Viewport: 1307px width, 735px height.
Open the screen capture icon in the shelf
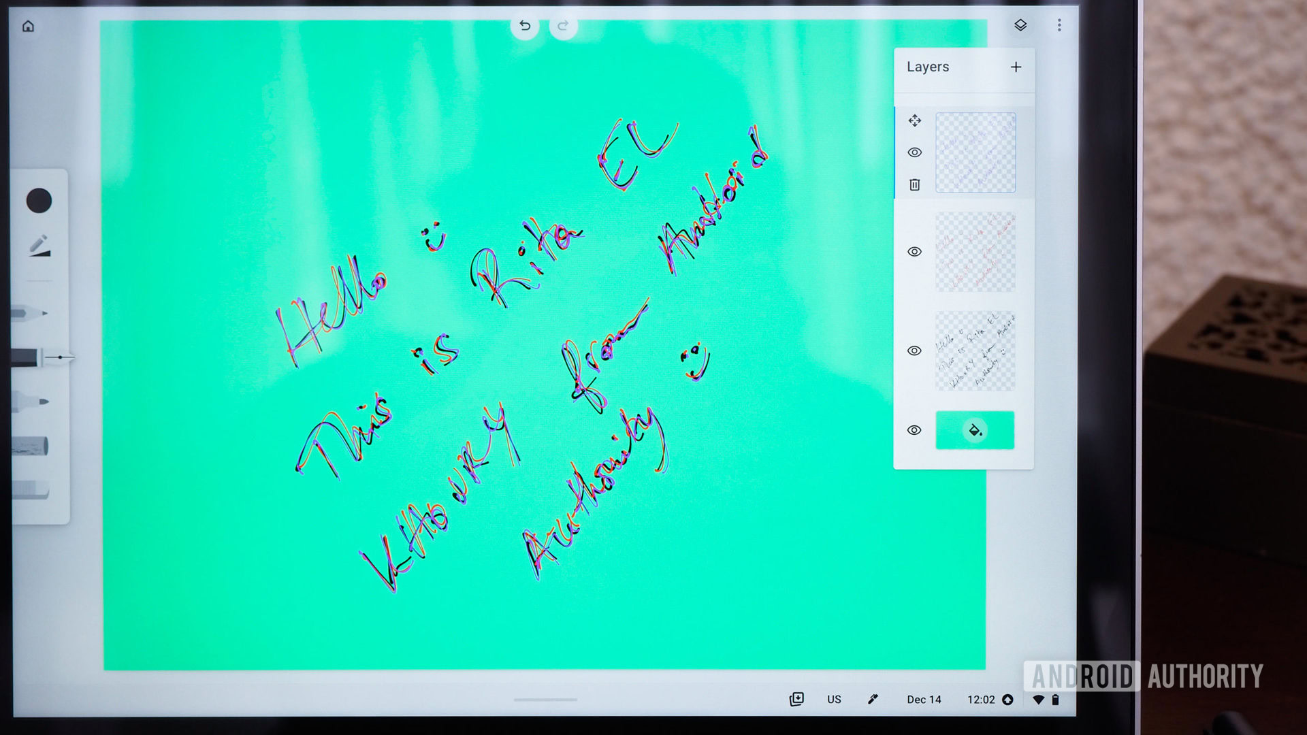796,699
